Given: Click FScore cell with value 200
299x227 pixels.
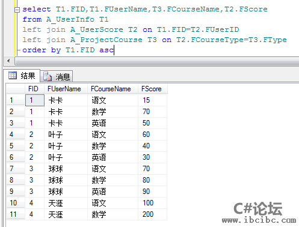Looking at the screenshot, I should 152,214.
